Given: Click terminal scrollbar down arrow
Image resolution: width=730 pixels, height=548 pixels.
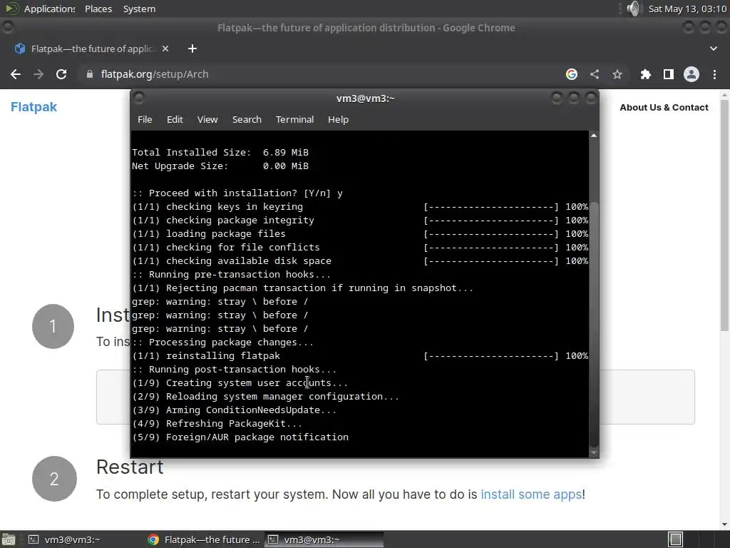Looking at the screenshot, I should [x=594, y=452].
